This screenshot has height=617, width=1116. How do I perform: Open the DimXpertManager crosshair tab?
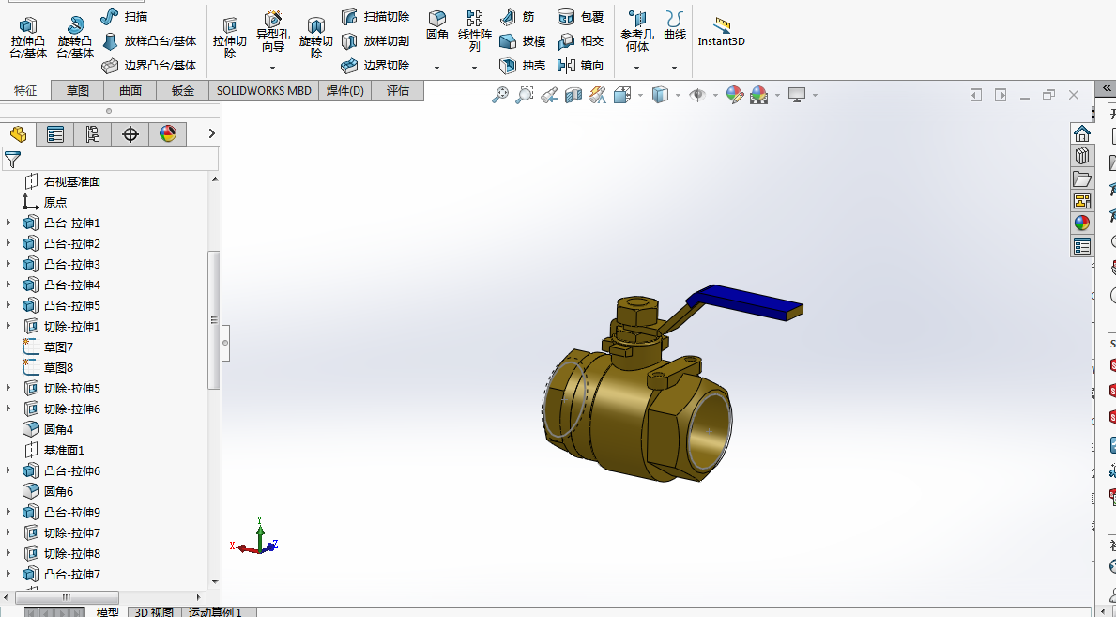[130, 134]
